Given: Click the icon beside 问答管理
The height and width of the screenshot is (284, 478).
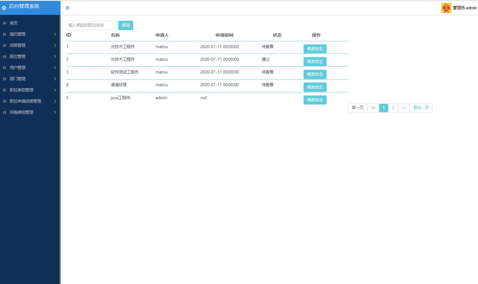Looking at the screenshot, I should point(4,45).
